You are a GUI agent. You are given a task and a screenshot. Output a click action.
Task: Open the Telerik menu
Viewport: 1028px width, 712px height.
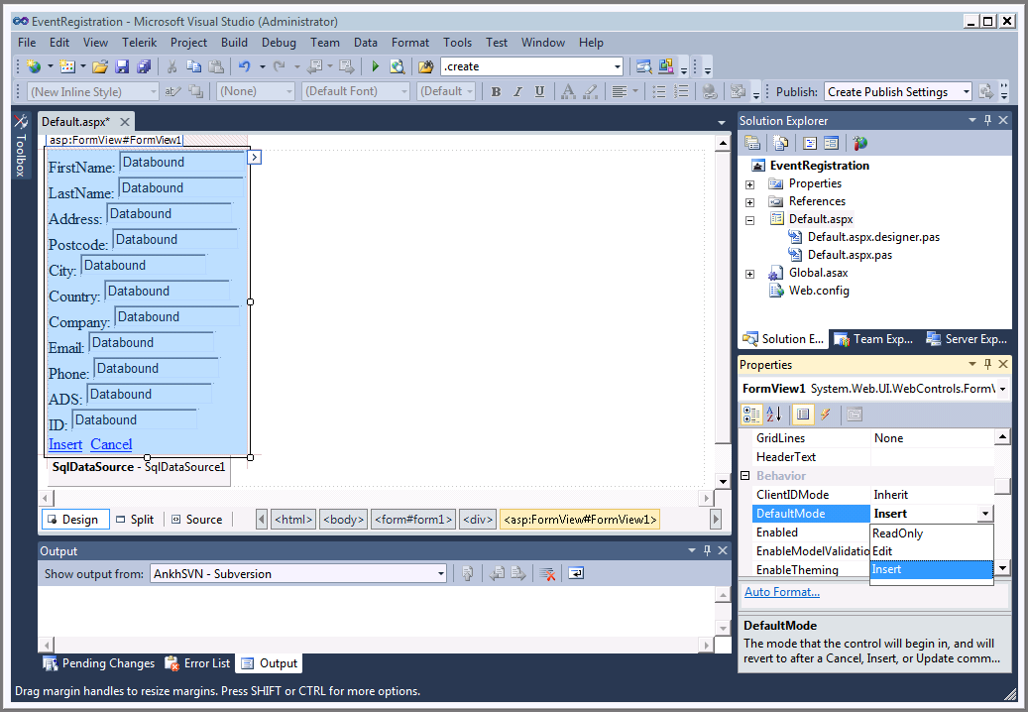coord(139,43)
